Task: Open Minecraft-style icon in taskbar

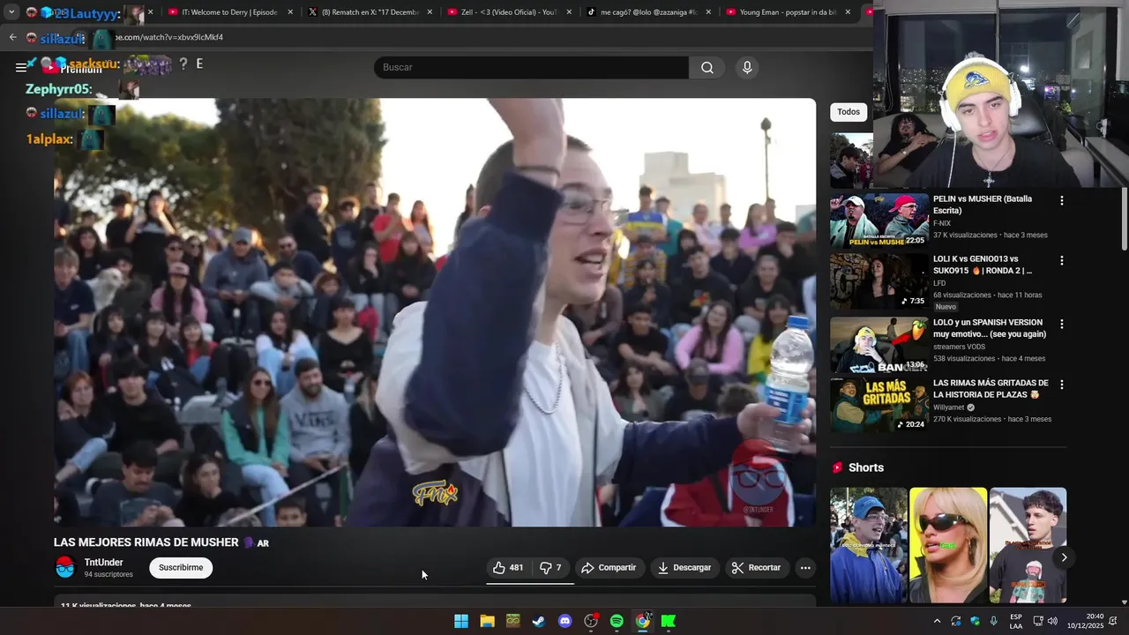Action: [512, 621]
